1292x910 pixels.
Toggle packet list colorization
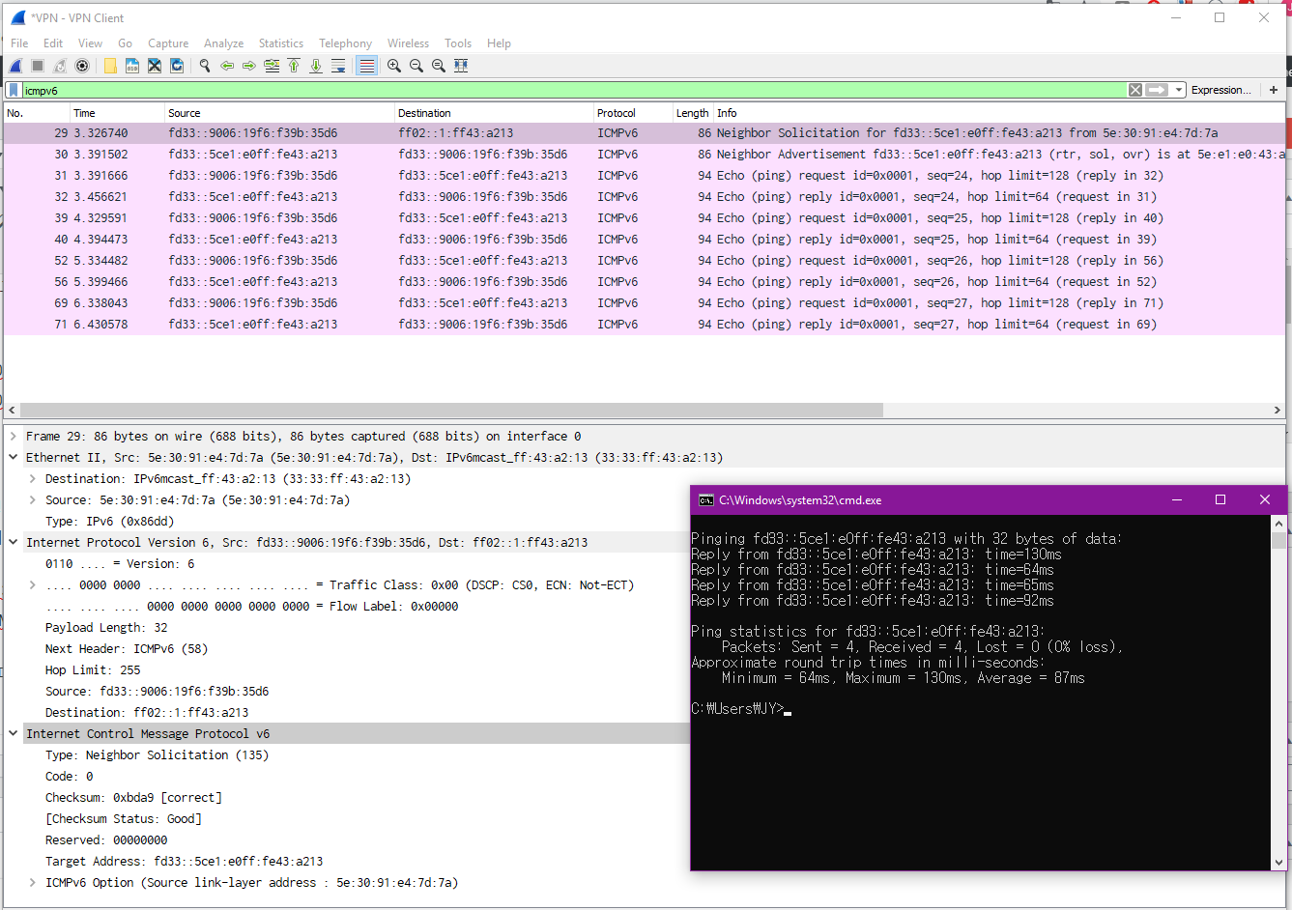click(366, 66)
